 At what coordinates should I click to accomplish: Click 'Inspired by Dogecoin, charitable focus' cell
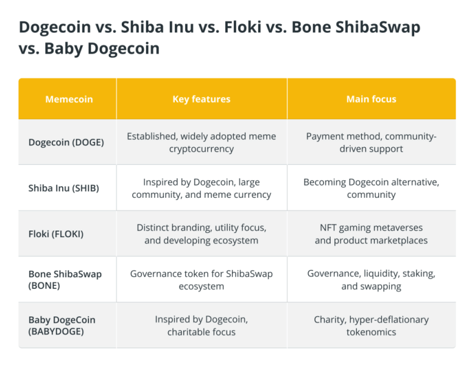[x=202, y=325]
